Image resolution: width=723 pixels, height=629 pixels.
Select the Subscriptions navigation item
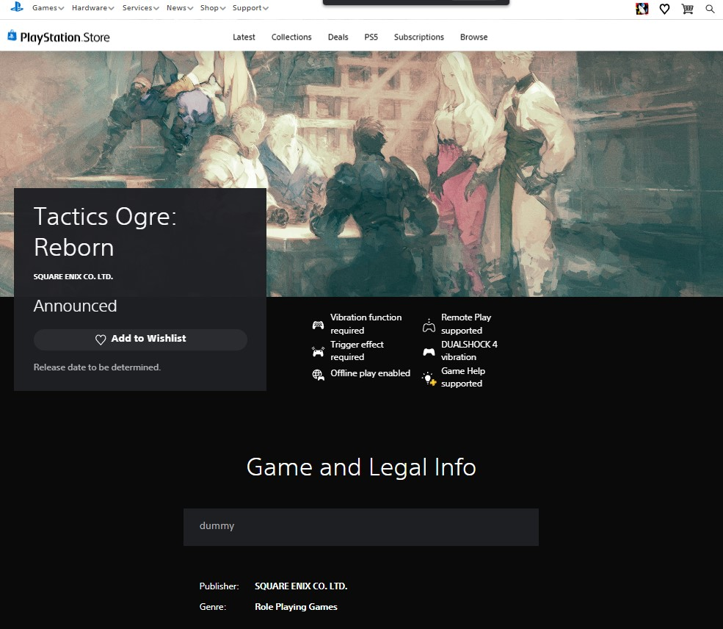coord(418,37)
